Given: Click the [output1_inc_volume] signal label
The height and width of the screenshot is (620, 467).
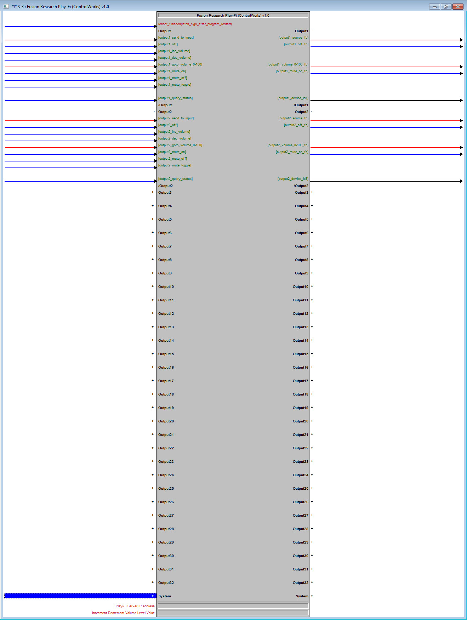Looking at the screenshot, I should click(x=174, y=51).
